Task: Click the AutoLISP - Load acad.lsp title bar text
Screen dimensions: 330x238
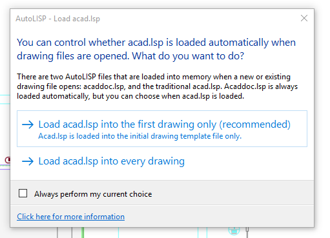Action: (57, 19)
